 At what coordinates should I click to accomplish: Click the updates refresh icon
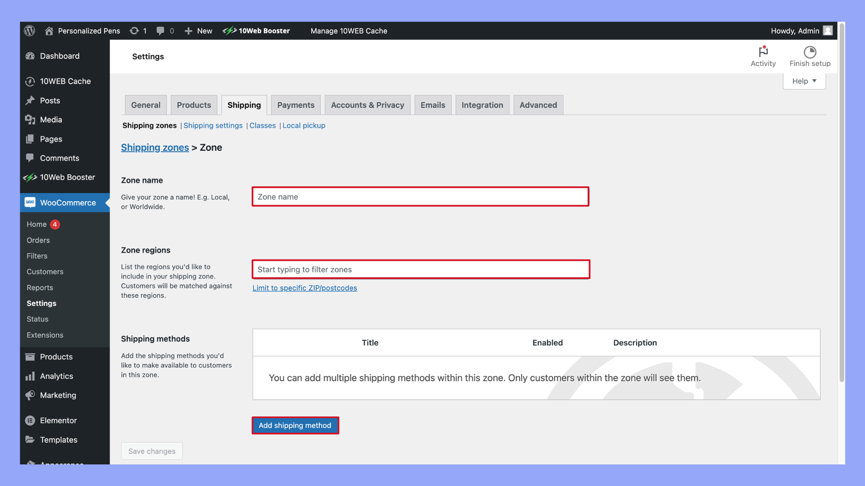pyautogui.click(x=134, y=31)
